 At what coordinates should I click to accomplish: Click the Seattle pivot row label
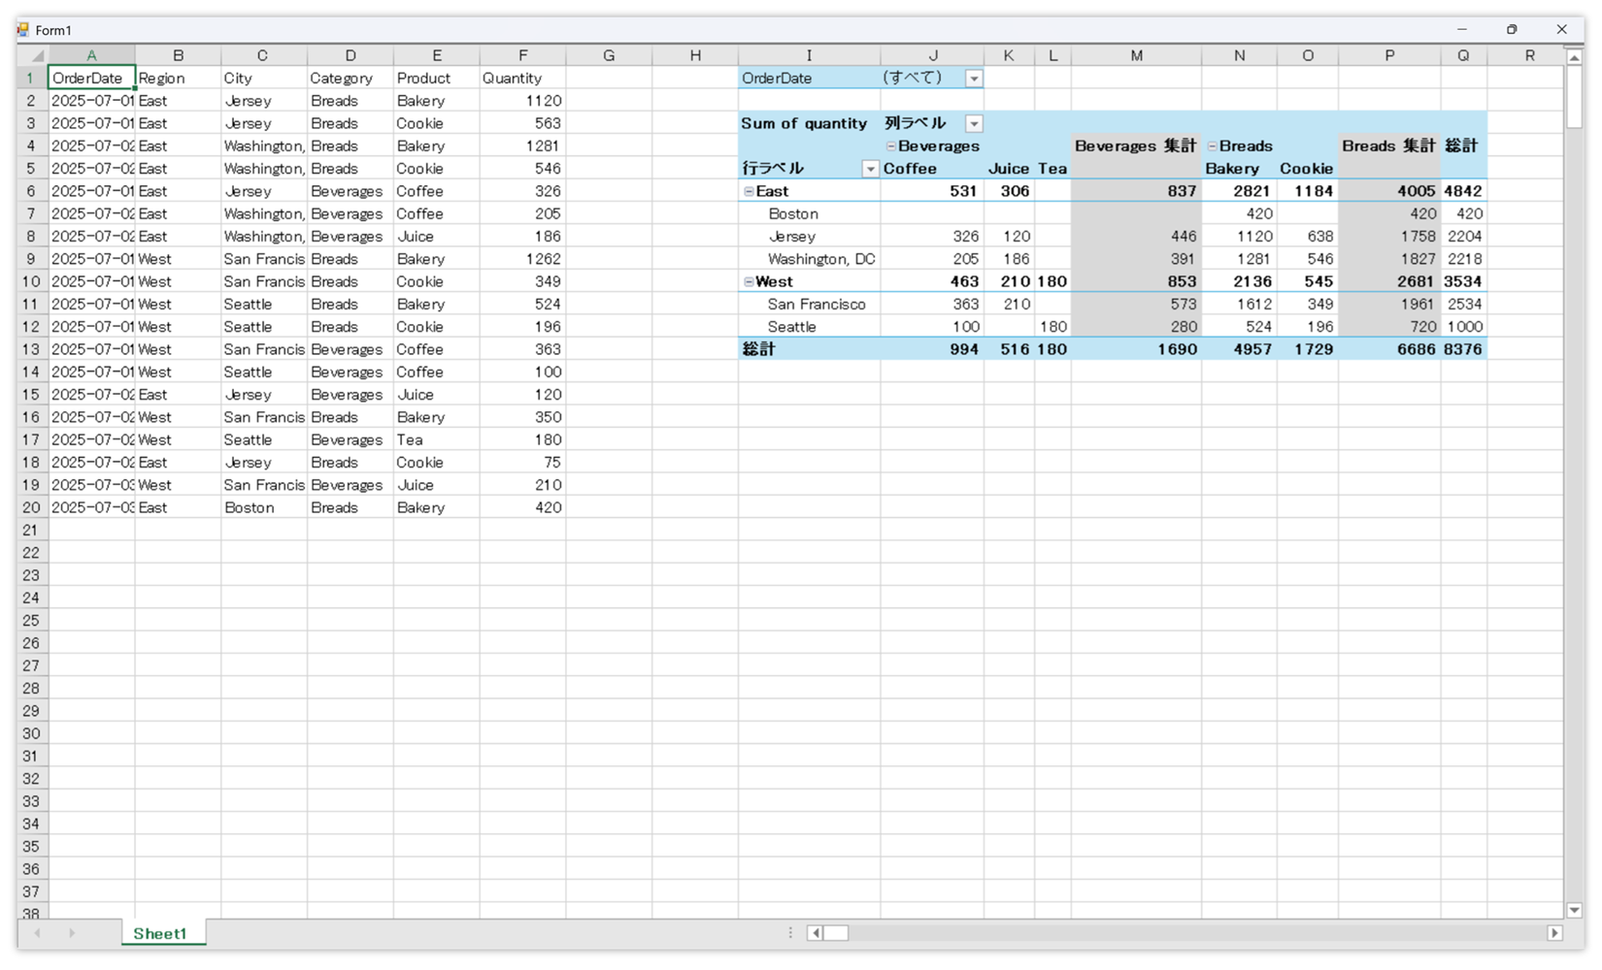[x=809, y=327]
